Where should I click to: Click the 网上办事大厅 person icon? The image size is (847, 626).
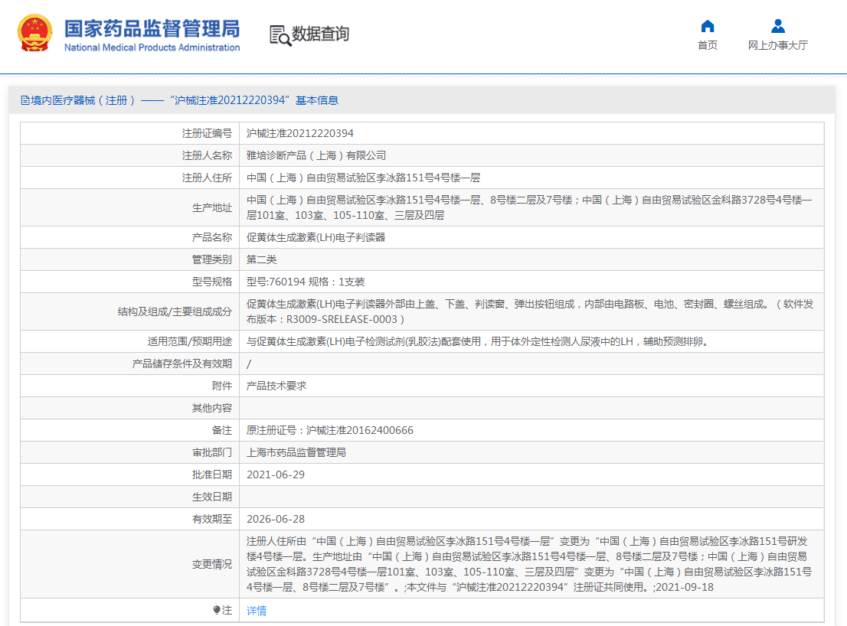777,26
